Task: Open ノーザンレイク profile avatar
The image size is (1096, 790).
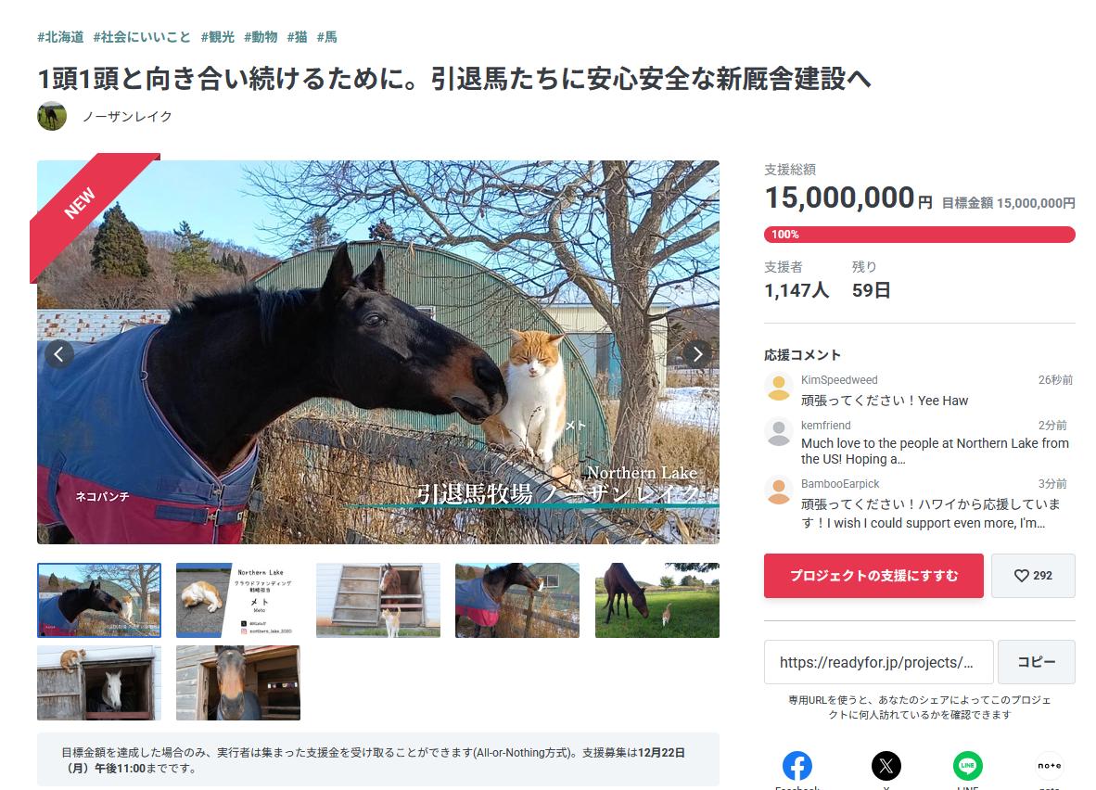Action: (x=52, y=116)
